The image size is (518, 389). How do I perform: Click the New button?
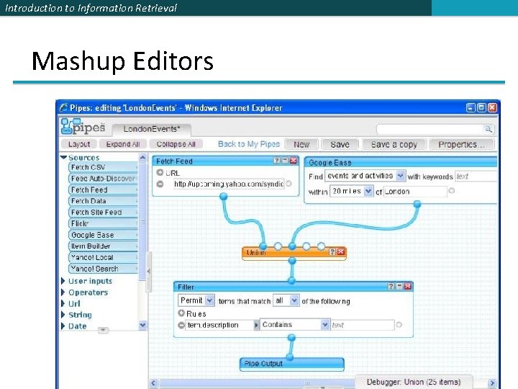301,144
